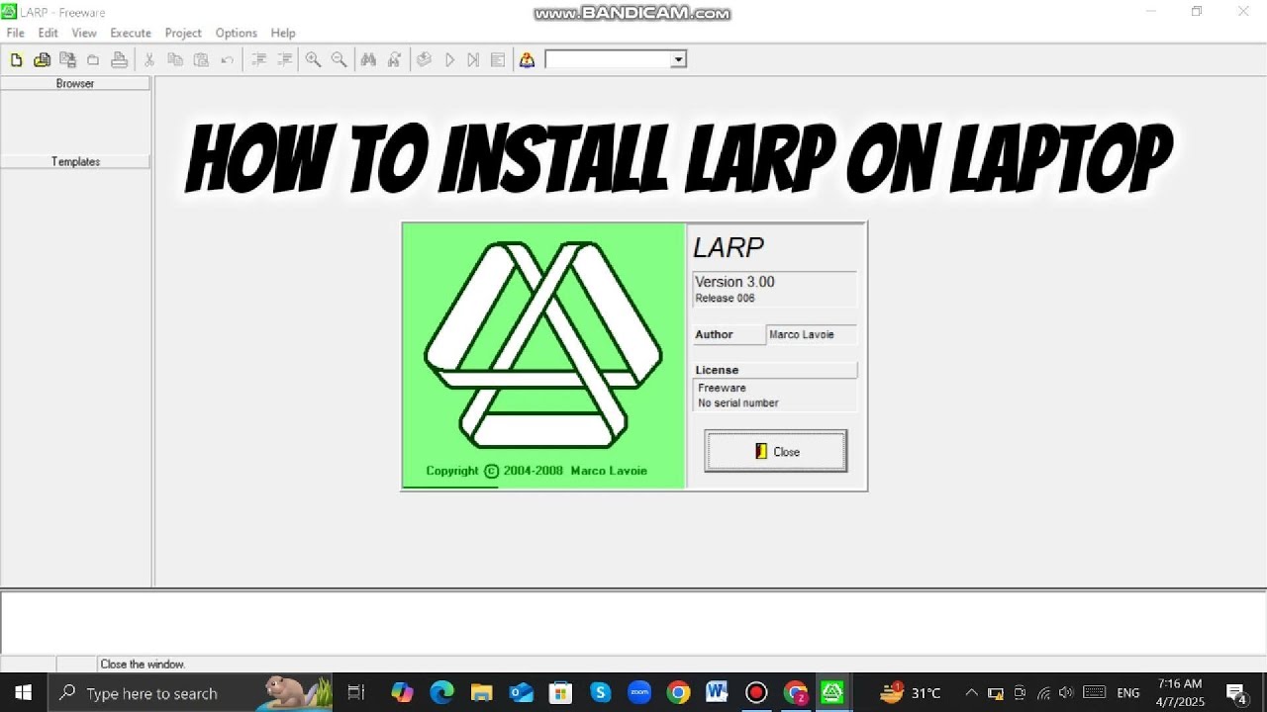Click the ENG language indicator

click(1128, 693)
